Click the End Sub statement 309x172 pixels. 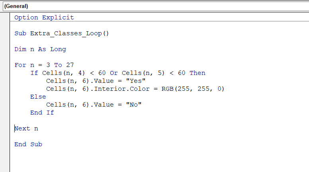(x=28, y=144)
